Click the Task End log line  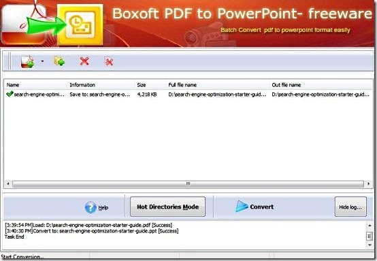(x=14, y=237)
